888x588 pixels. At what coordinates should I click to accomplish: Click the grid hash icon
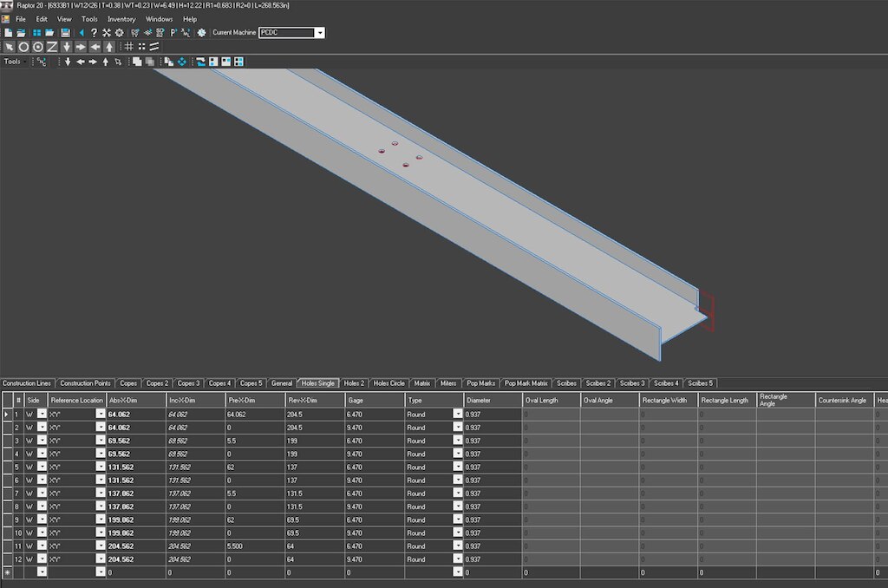pyautogui.click(x=128, y=47)
